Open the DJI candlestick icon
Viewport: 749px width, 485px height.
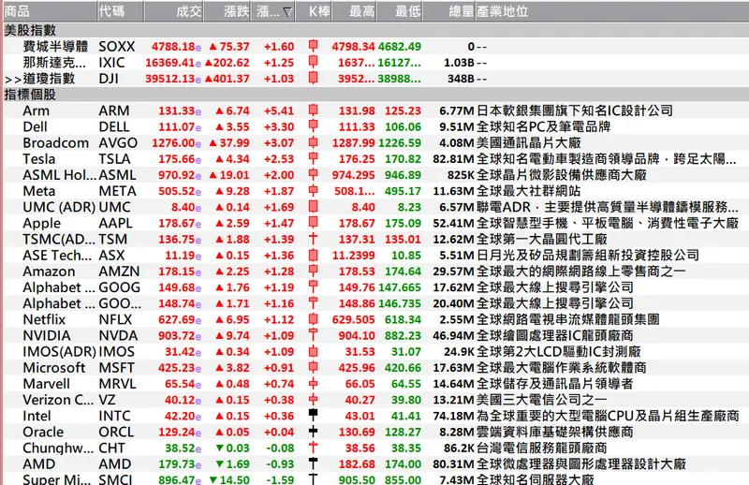pos(313,78)
